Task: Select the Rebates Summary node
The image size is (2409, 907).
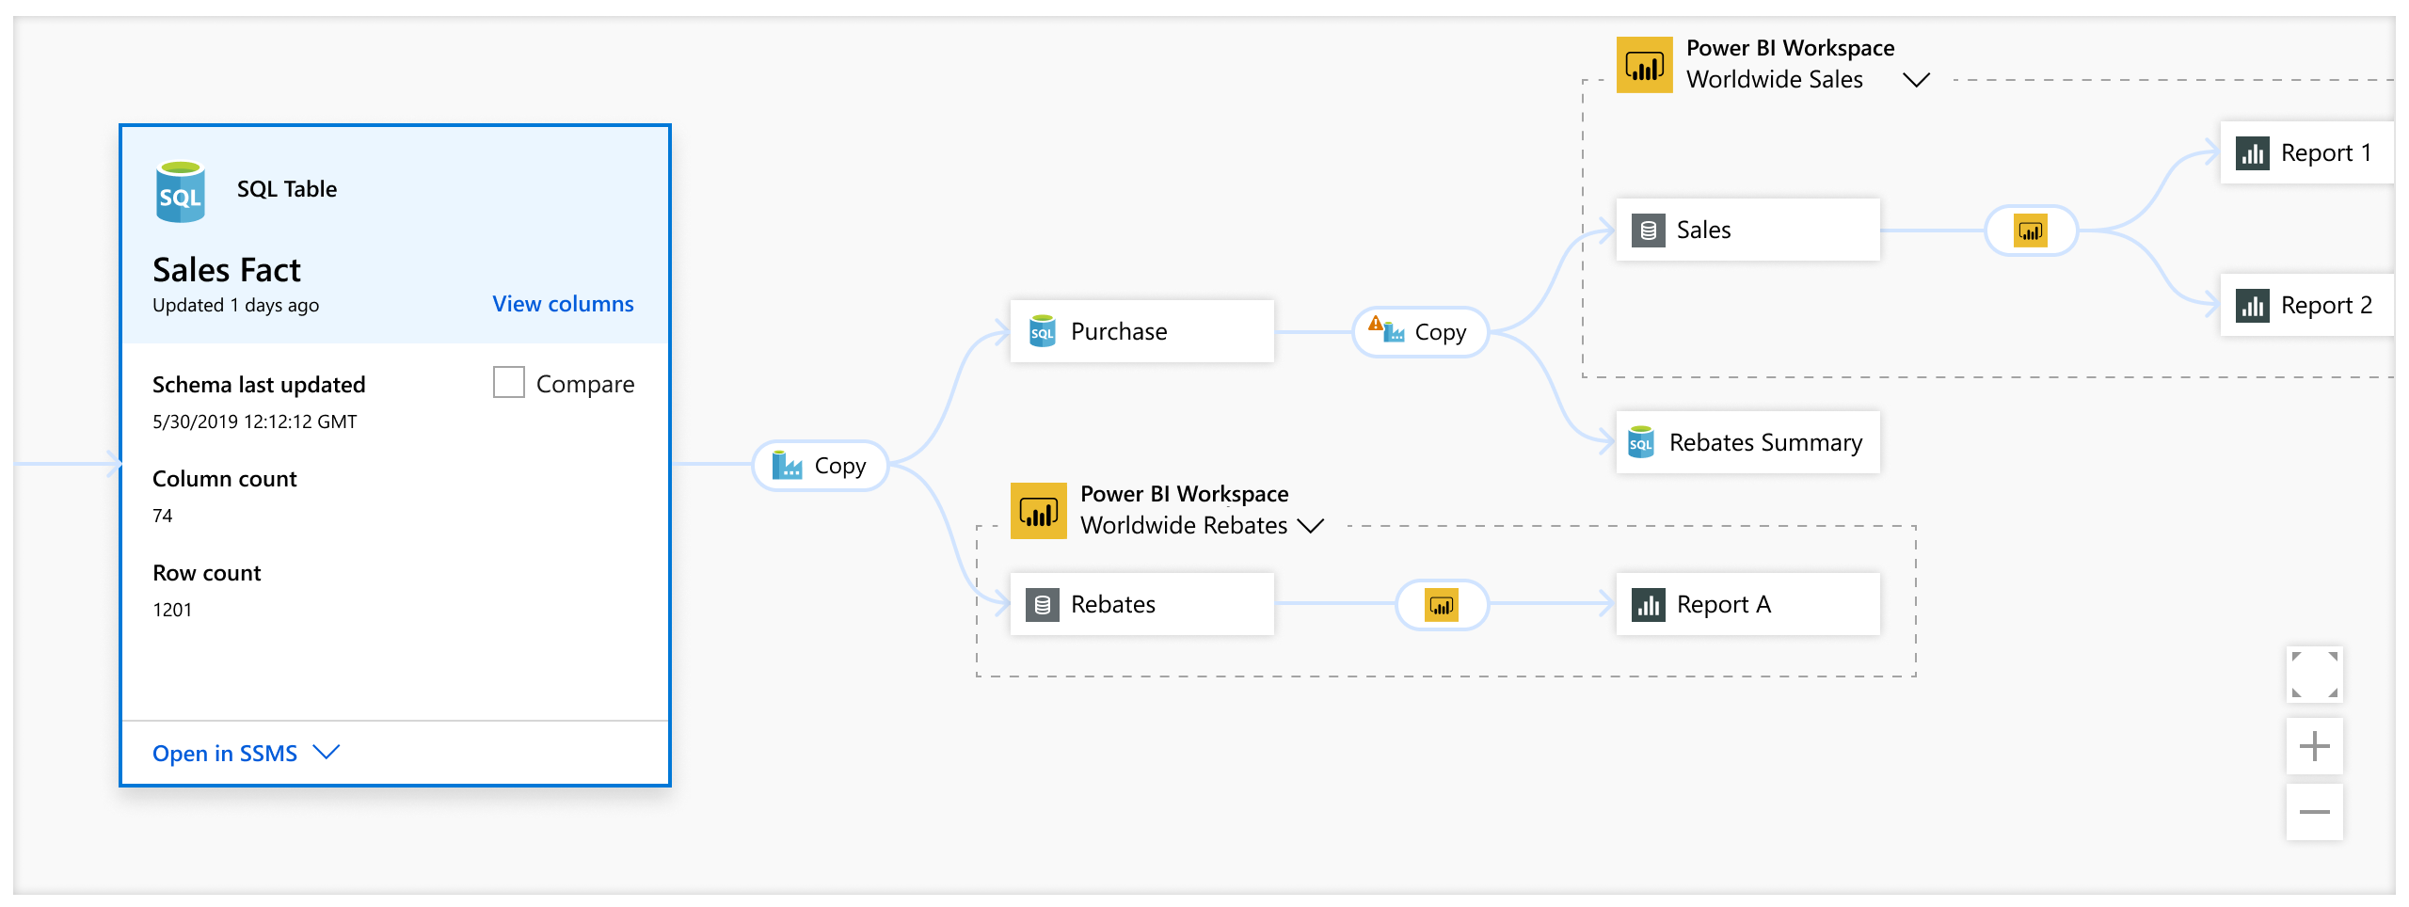Action: pos(1747,442)
